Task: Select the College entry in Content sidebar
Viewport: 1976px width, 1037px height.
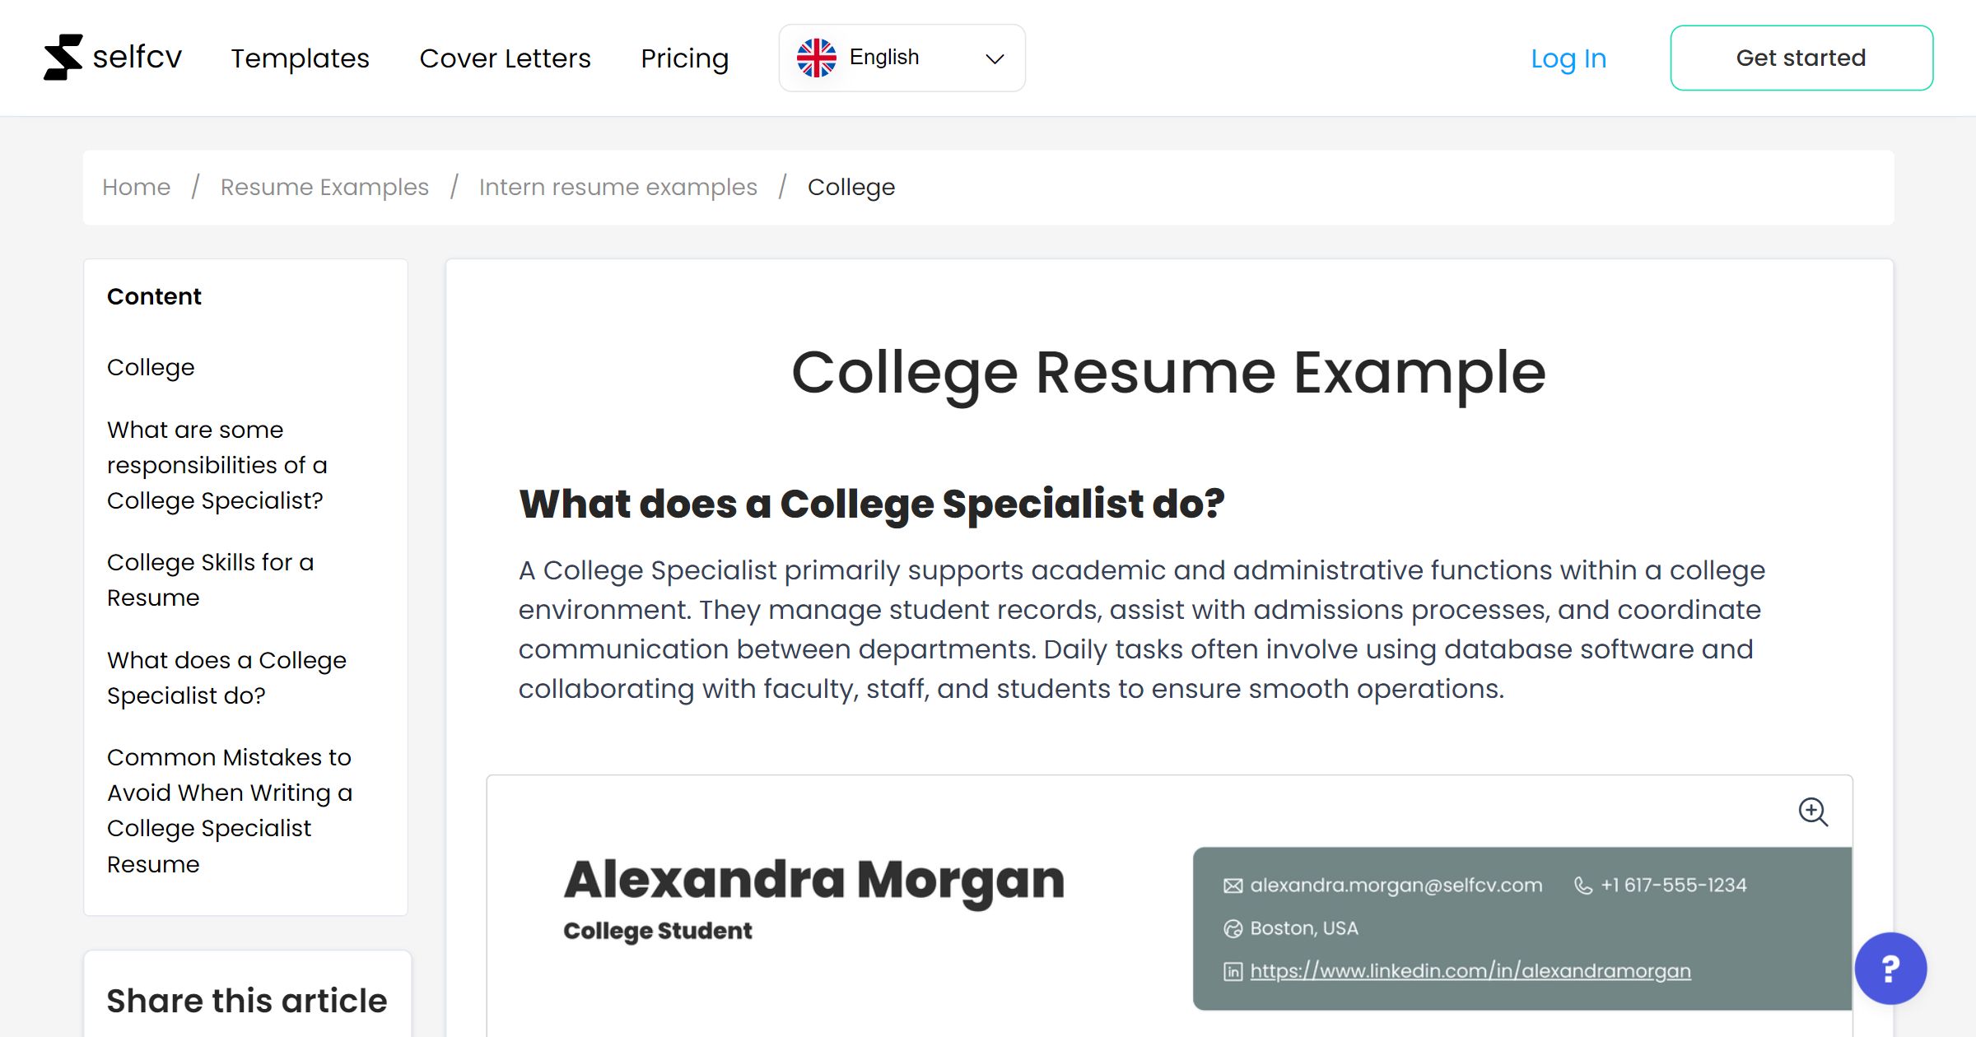Action: [x=151, y=367]
